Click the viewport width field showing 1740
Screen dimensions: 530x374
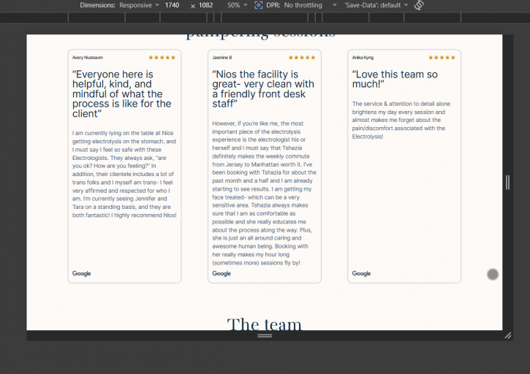point(172,5)
